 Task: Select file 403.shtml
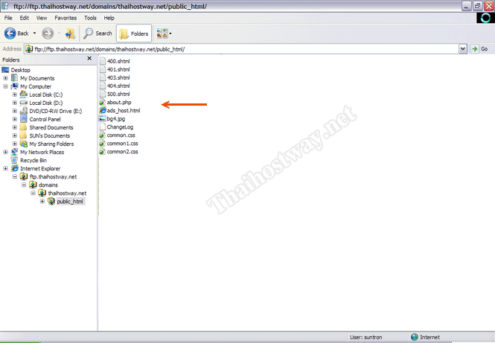pyautogui.click(x=118, y=77)
